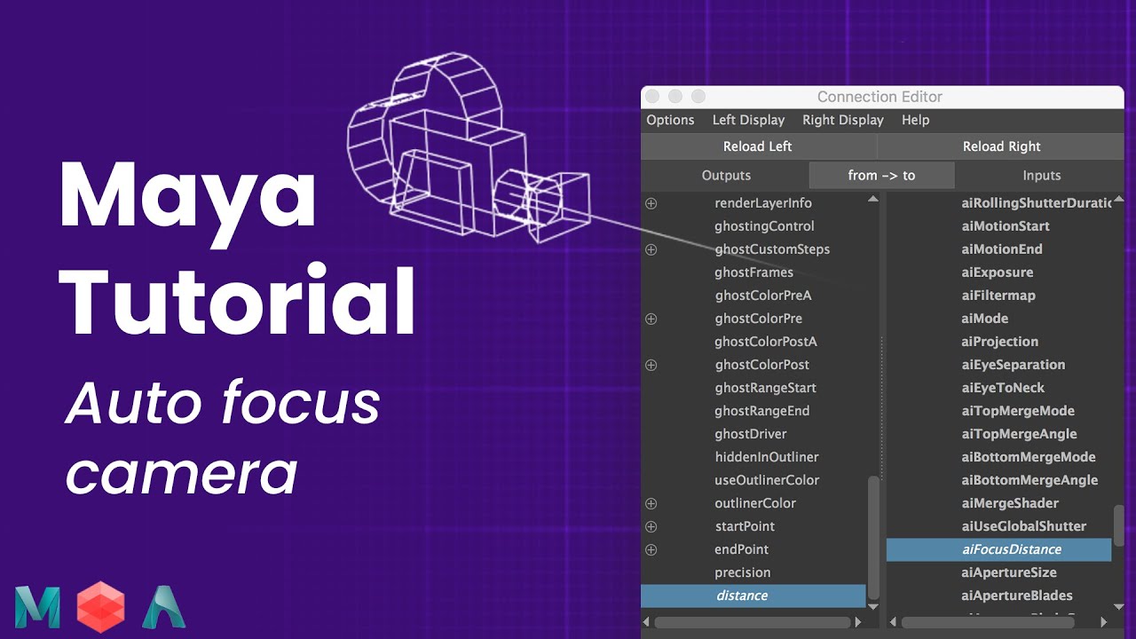Expand the ghostColorPost attribute
The width and height of the screenshot is (1136, 639).
coord(651,365)
